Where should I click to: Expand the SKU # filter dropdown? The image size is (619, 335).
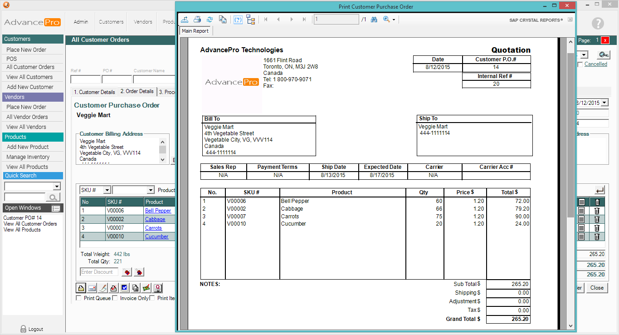[107, 190]
